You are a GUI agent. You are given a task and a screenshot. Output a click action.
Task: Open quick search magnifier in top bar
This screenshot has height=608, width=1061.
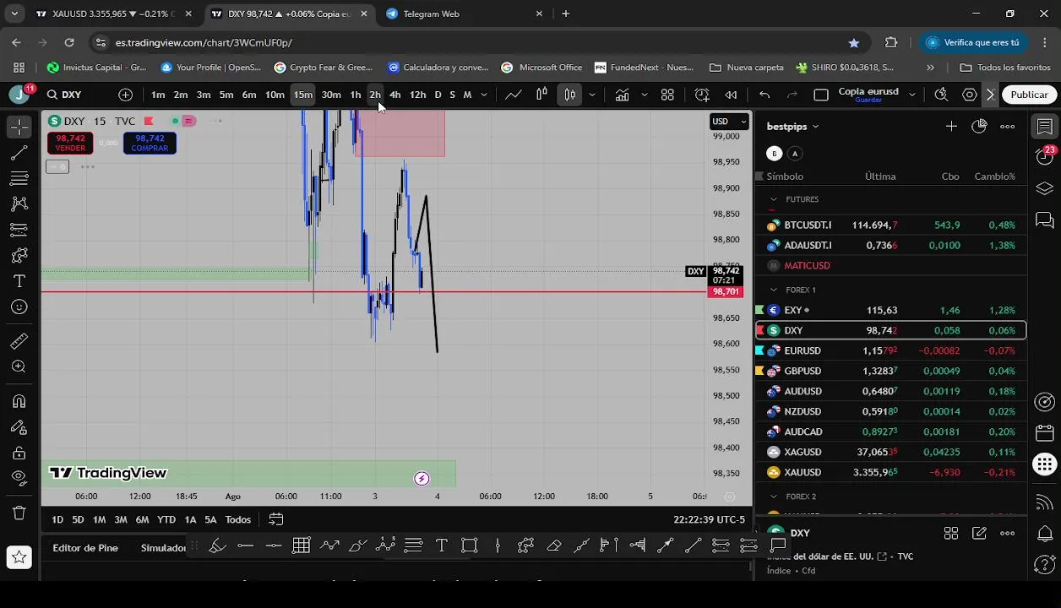(x=941, y=95)
